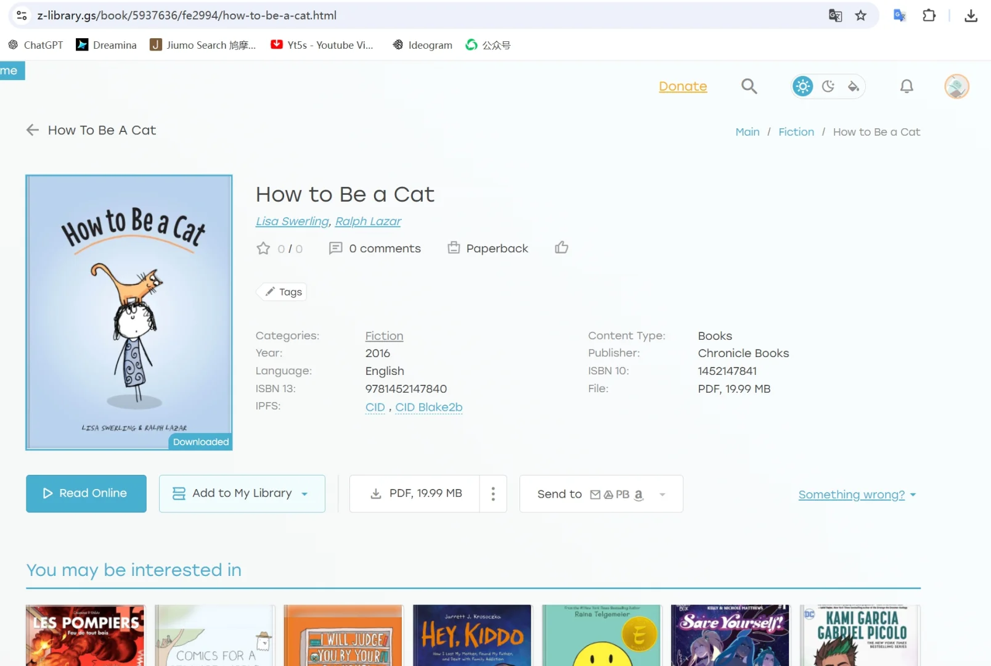Click the How to Be a Cat cover
The height and width of the screenshot is (666, 991).
[x=129, y=313]
